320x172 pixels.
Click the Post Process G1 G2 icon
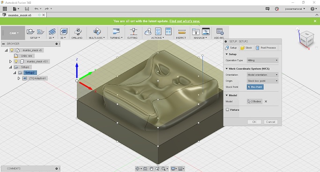(x=158, y=32)
